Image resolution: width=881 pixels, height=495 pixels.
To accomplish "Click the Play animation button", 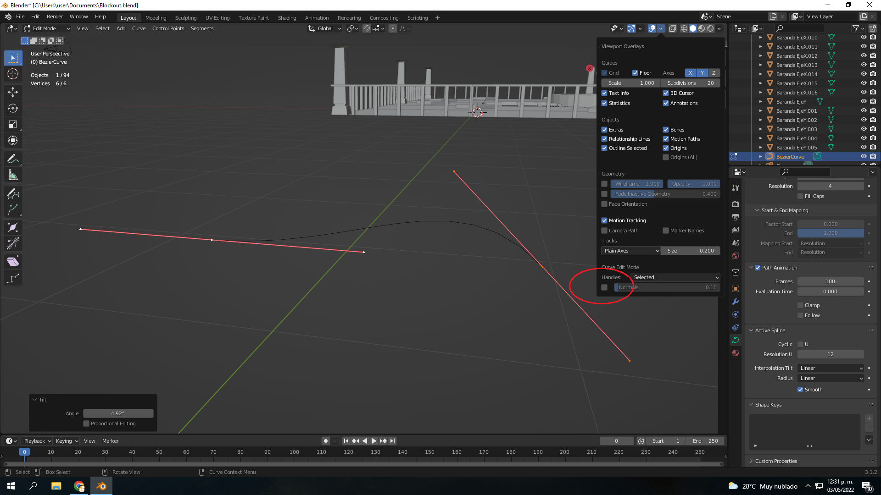I will click(374, 441).
